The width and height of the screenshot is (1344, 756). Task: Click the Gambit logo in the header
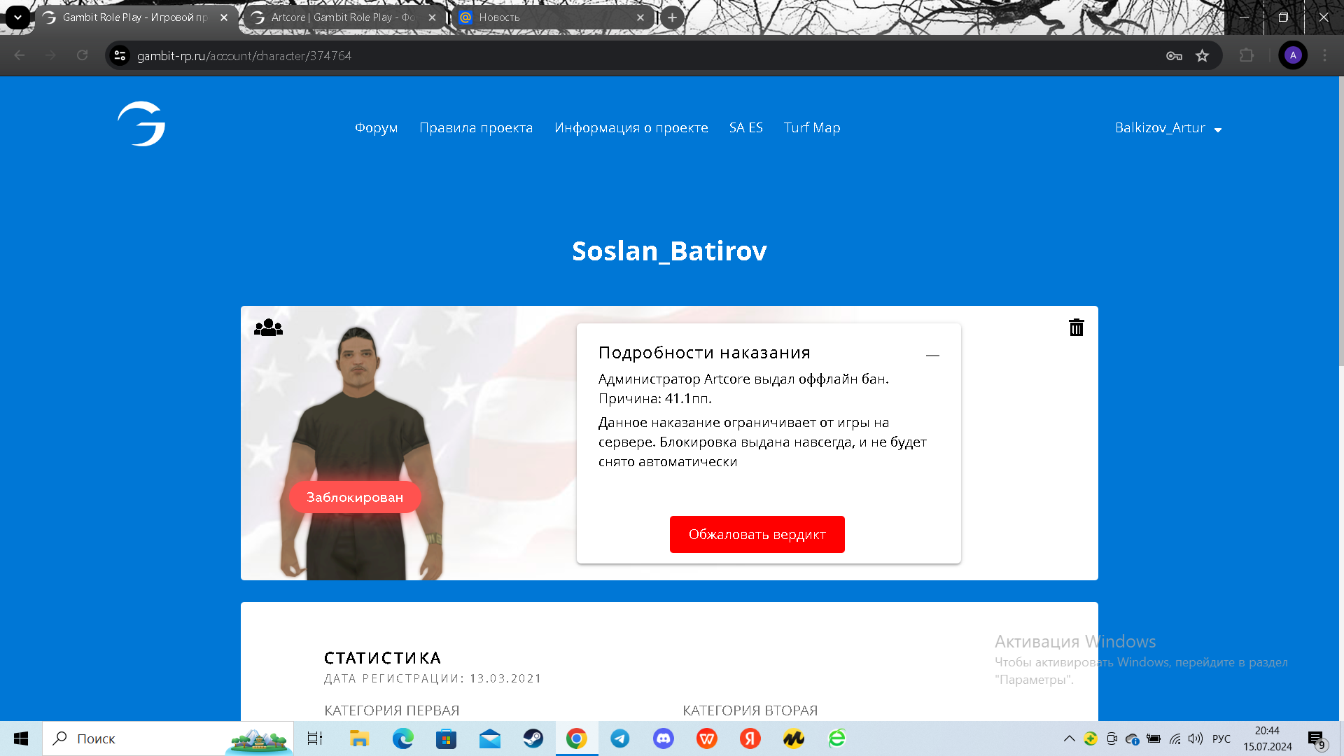click(x=141, y=124)
